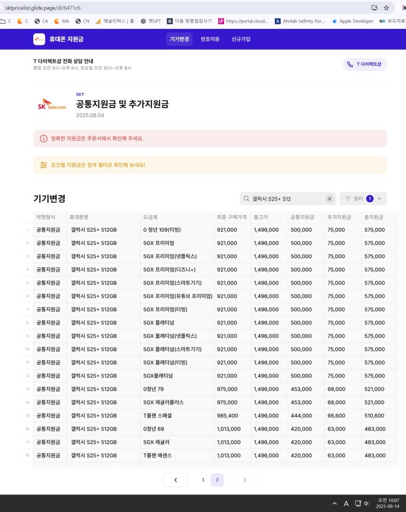
Task: Click the red info icon in notice banner
Action: point(44,138)
